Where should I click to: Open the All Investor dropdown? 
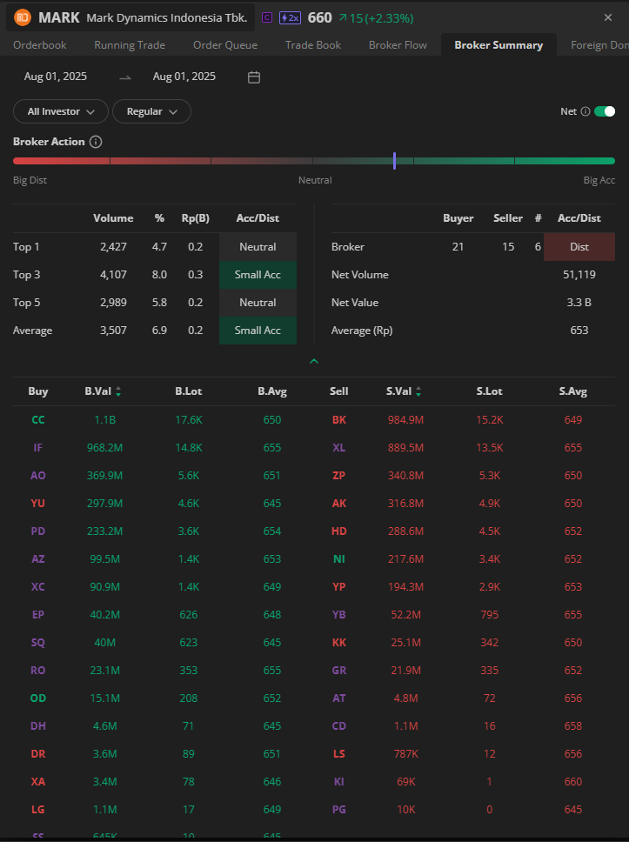pos(61,111)
